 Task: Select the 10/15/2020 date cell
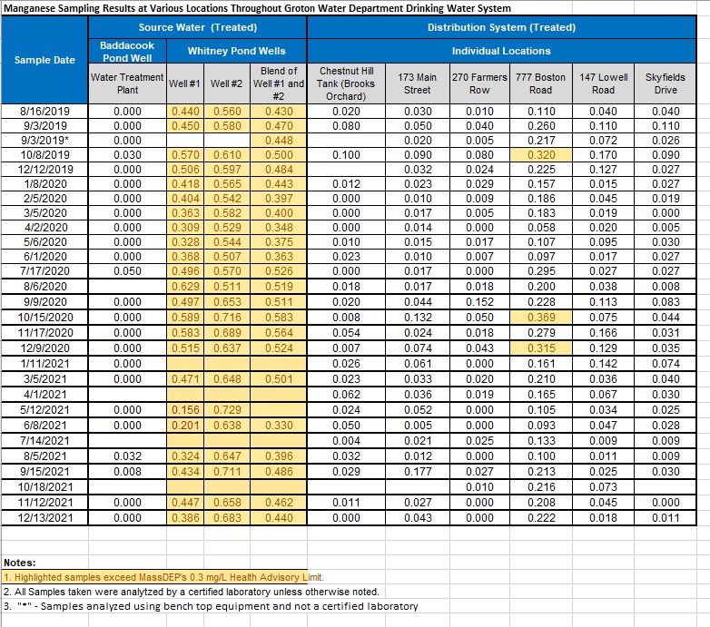click(x=44, y=317)
